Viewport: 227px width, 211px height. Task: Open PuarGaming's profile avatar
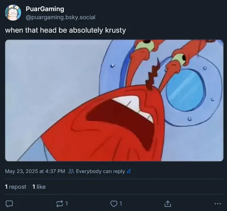click(x=13, y=13)
